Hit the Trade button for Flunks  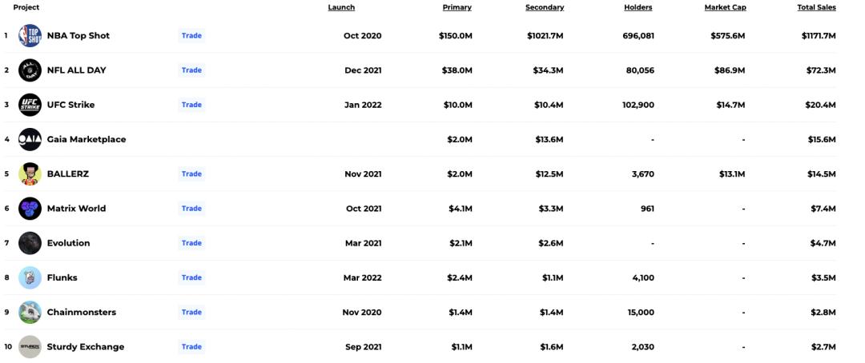(x=191, y=277)
